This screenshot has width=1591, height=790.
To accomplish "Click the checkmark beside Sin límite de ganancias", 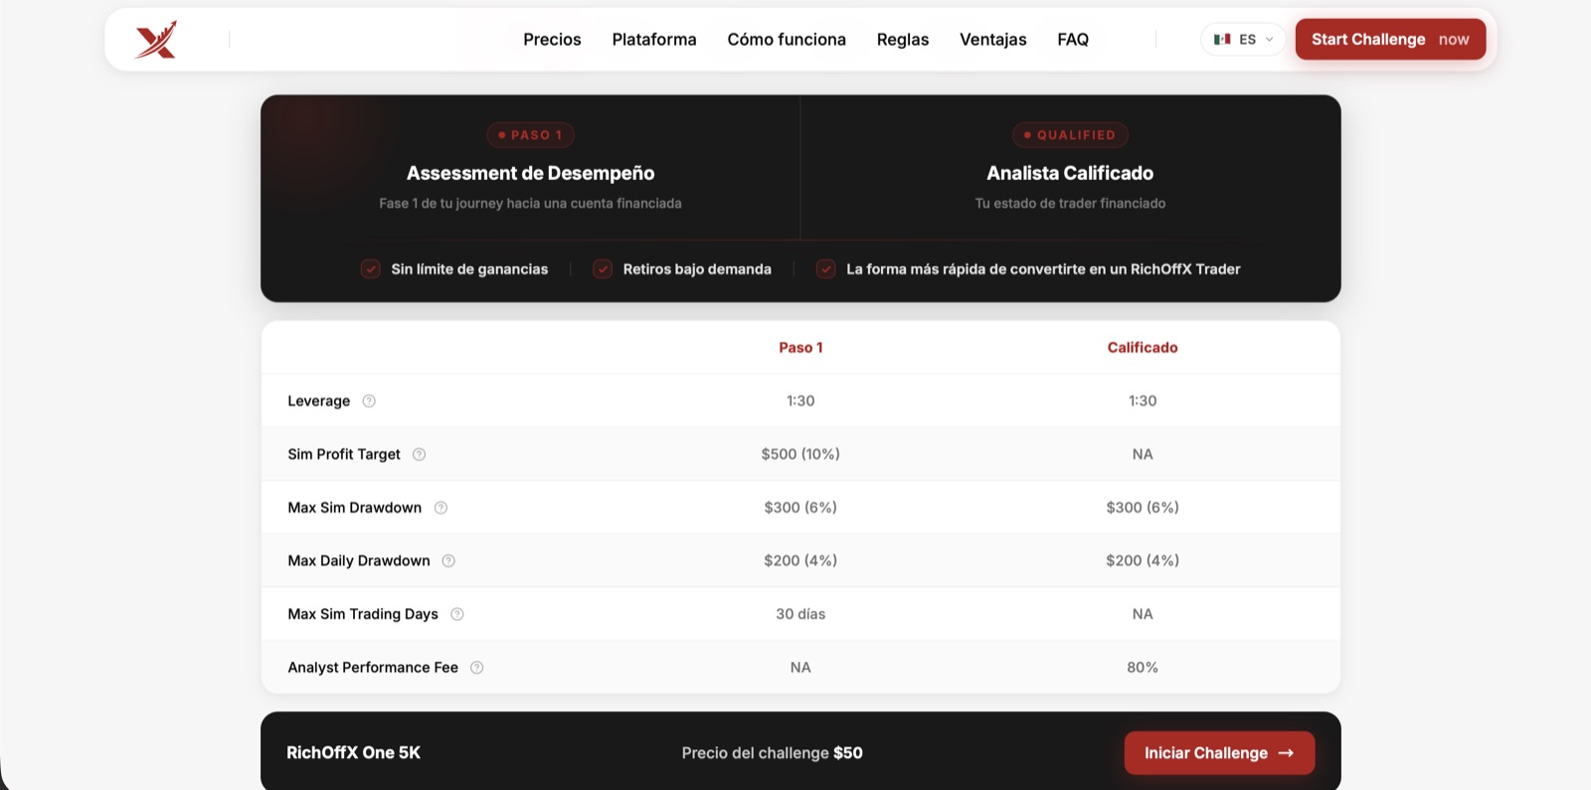I will [371, 269].
